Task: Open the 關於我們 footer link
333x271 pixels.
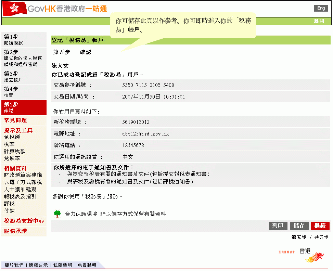Action: click(14, 265)
